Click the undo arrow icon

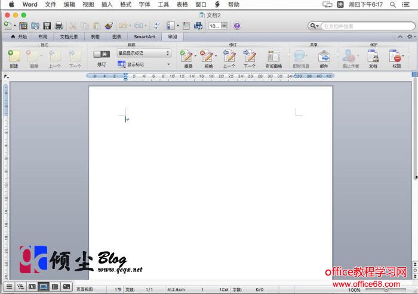122,26
